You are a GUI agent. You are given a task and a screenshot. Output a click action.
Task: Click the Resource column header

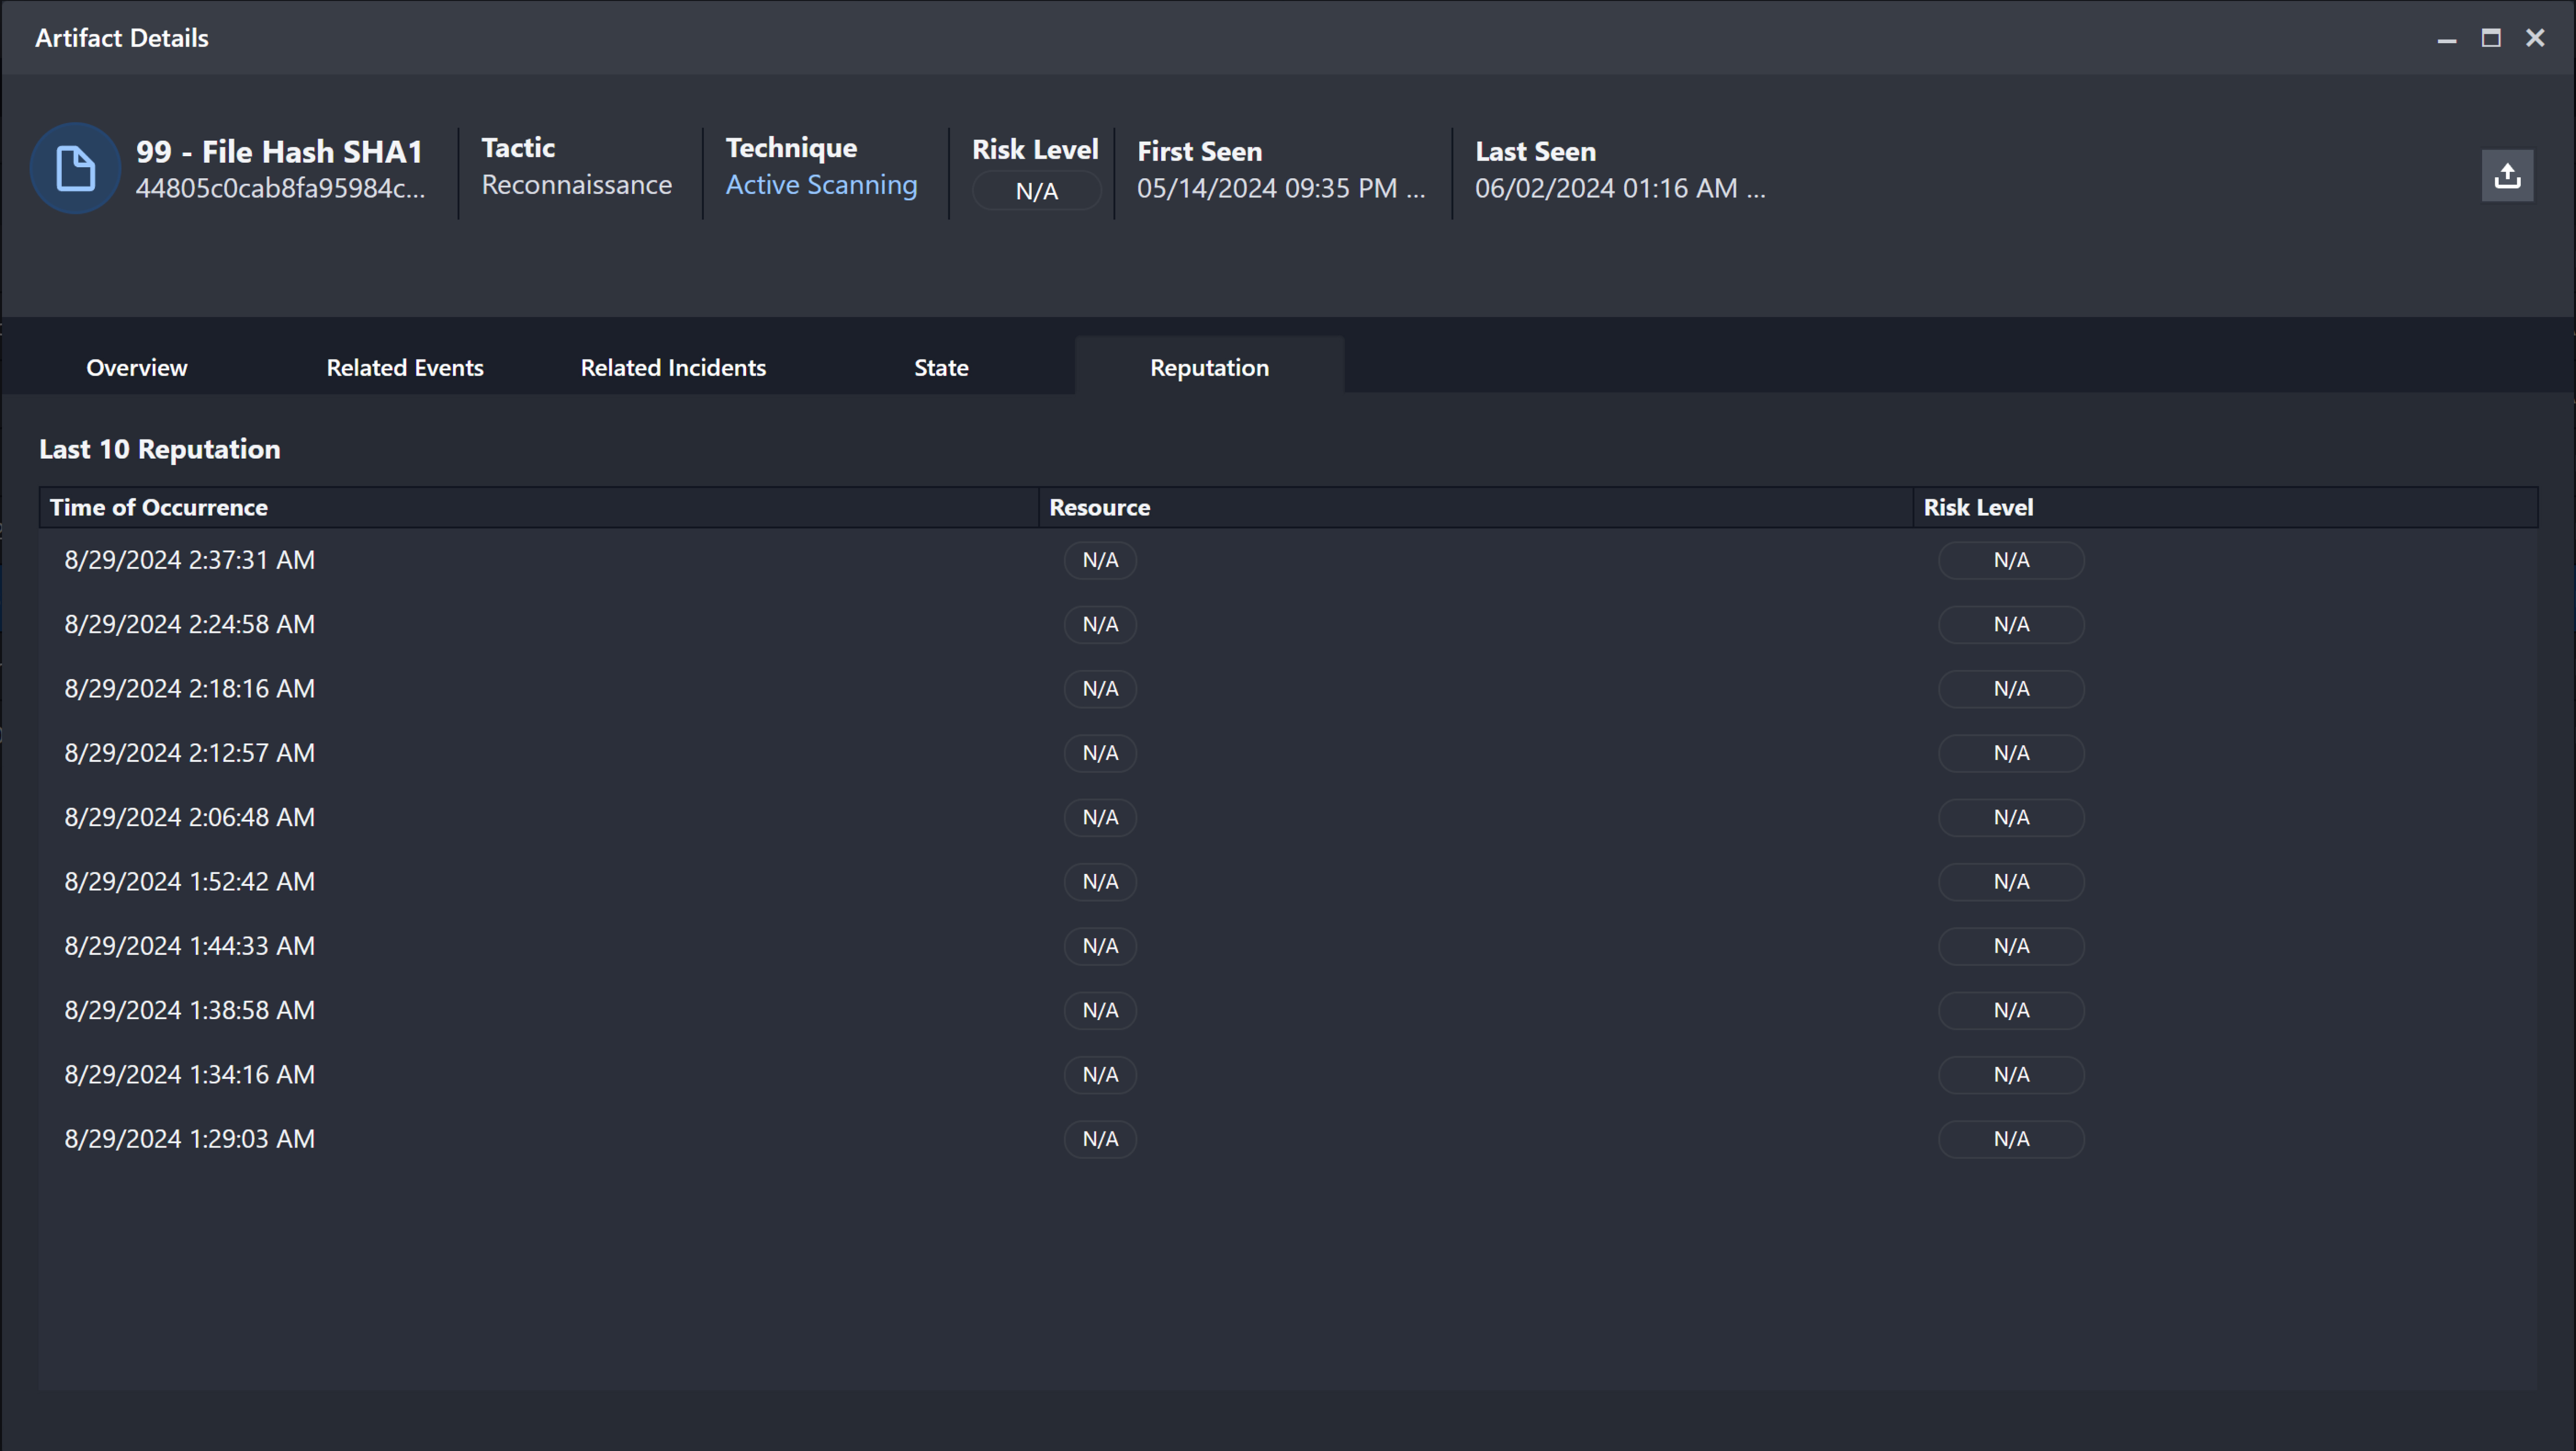point(1099,507)
